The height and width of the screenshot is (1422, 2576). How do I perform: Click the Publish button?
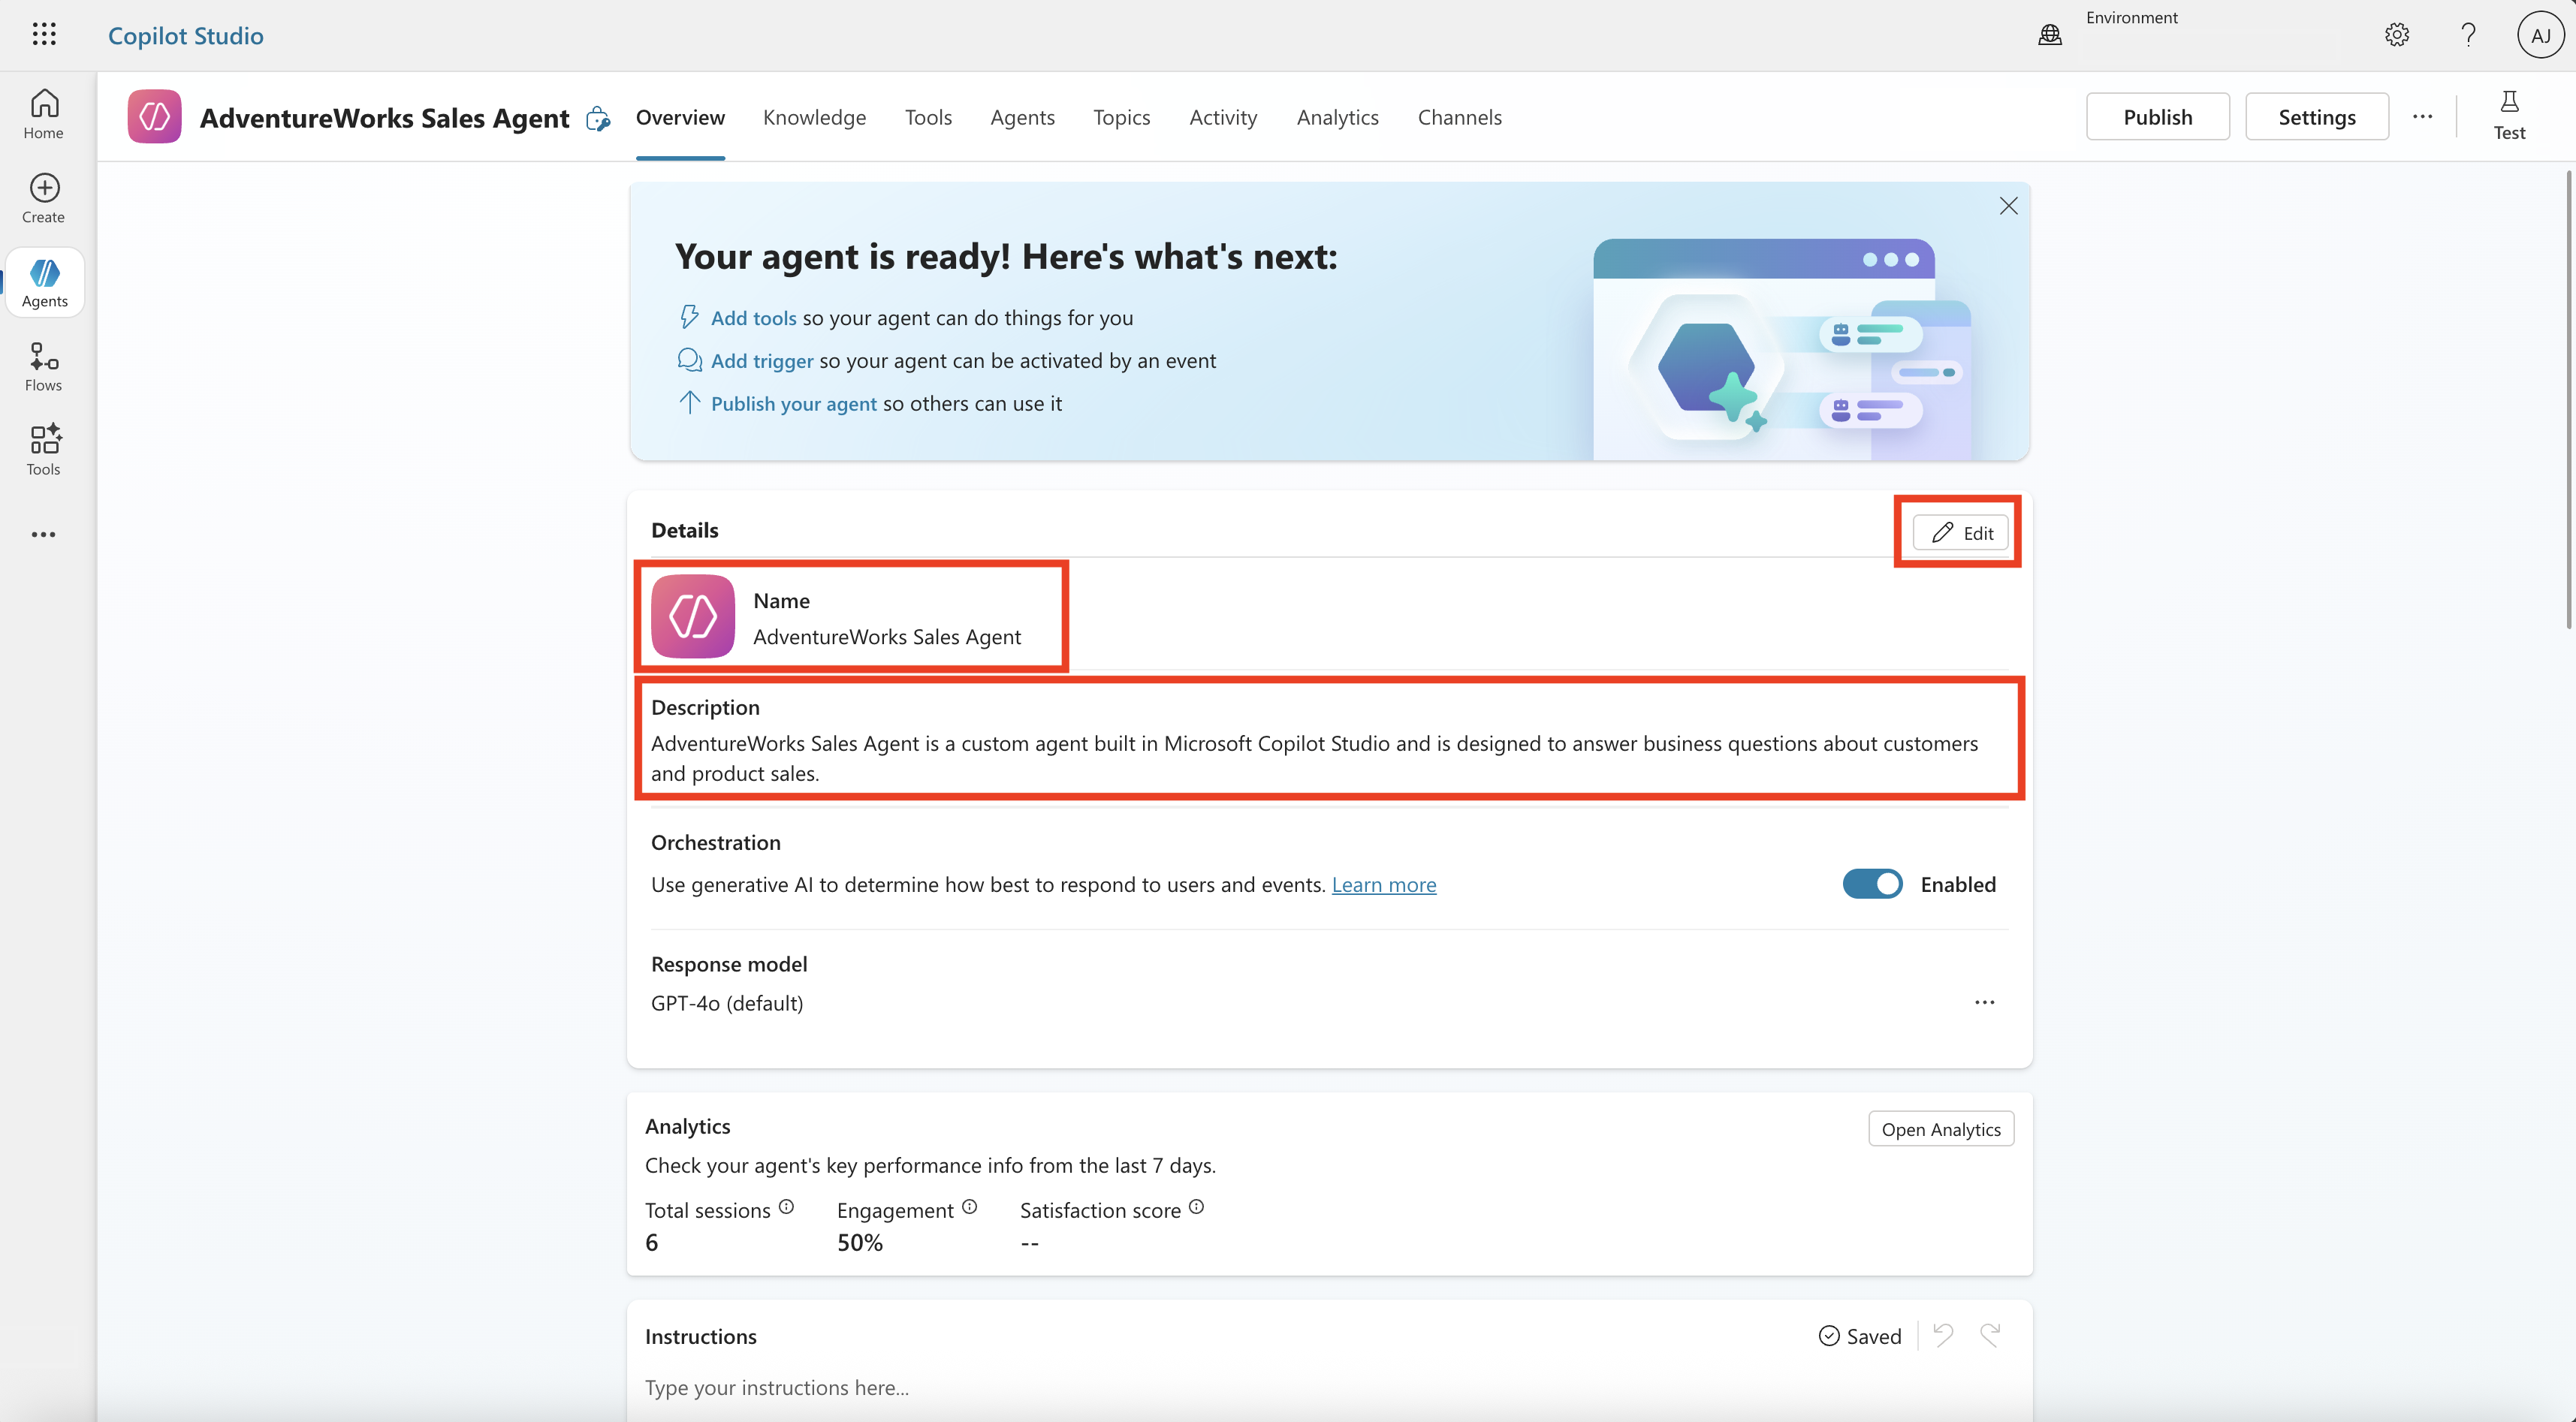[x=2157, y=117]
